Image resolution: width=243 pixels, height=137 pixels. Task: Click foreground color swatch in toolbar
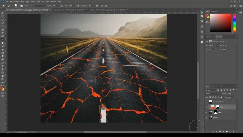pos(2,88)
